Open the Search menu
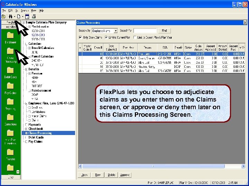The image size is (249, 186). (x=25, y=10)
